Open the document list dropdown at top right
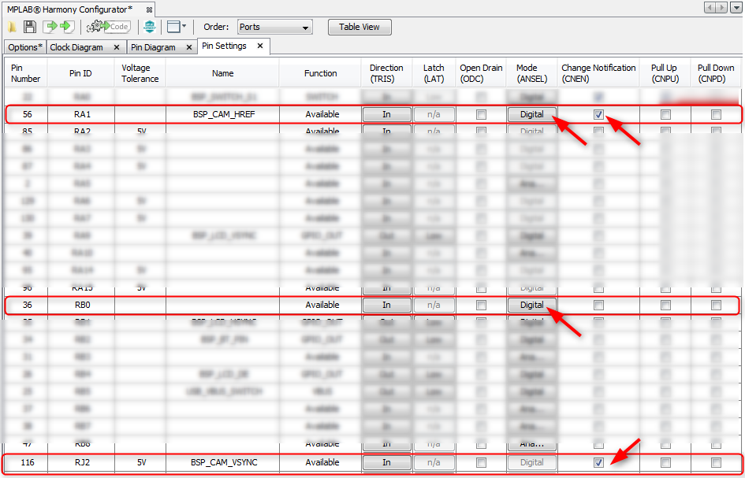The height and width of the screenshot is (478, 745). [x=736, y=7]
